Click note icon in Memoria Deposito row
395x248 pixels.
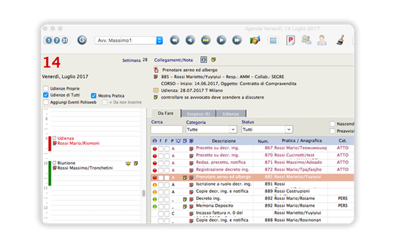tap(185, 206)
